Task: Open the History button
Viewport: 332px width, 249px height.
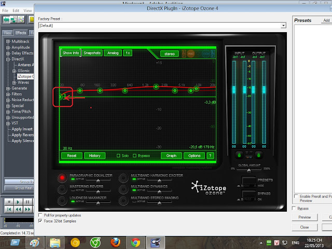Action: click(94, 156)
